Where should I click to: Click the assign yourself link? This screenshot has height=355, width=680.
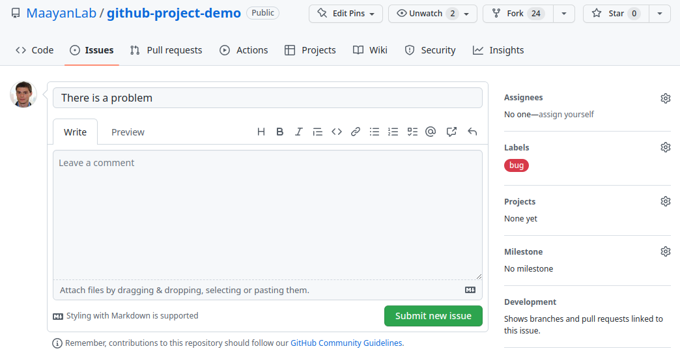point(566,114)
